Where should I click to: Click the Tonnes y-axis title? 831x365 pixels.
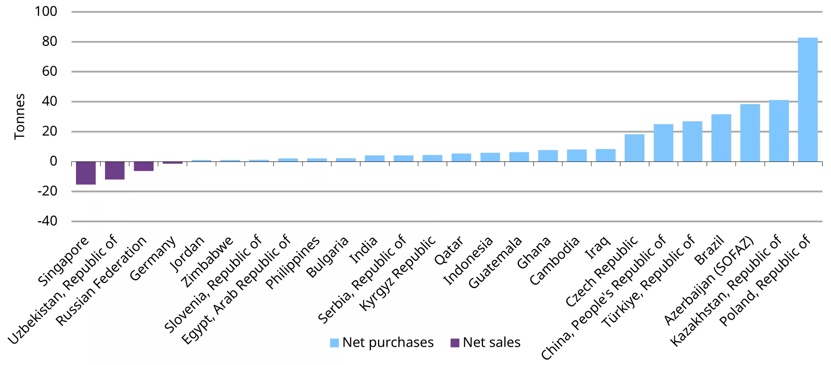pos(19,117)
